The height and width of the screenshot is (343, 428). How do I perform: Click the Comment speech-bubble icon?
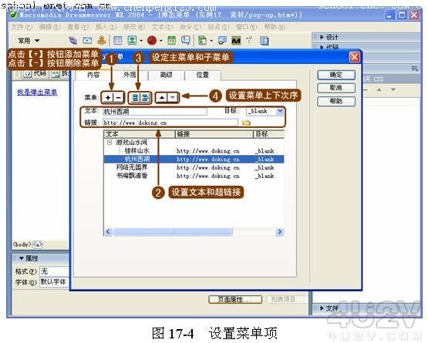click(186, 40)
